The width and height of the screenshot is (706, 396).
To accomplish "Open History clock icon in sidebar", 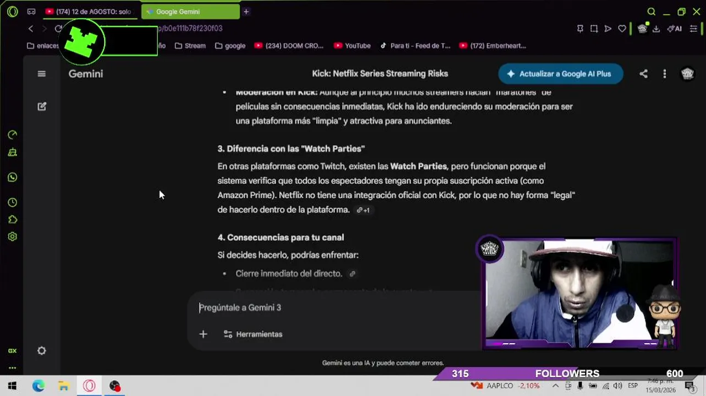I will pos(12,203).
